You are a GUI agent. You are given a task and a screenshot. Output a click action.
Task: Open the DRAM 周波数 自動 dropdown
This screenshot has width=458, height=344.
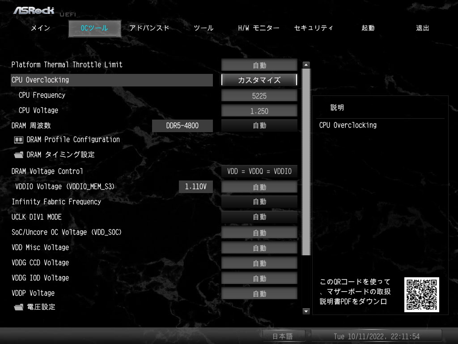(259, 125)
